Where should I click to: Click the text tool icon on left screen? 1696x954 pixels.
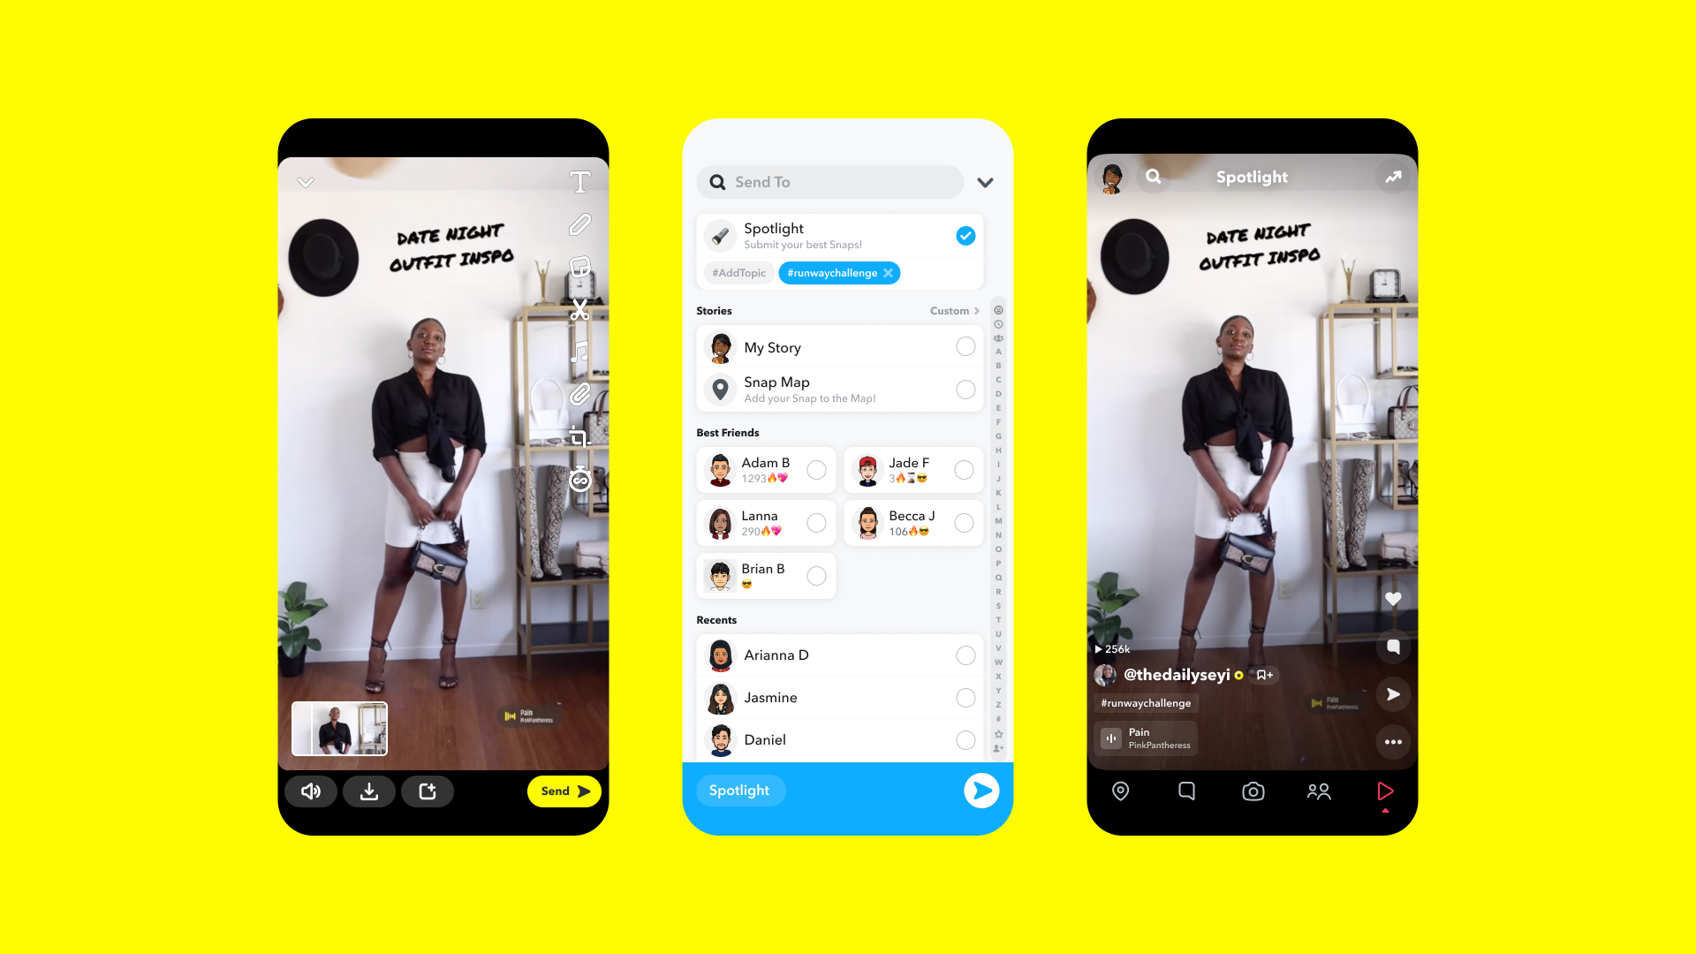click(580, 179)
